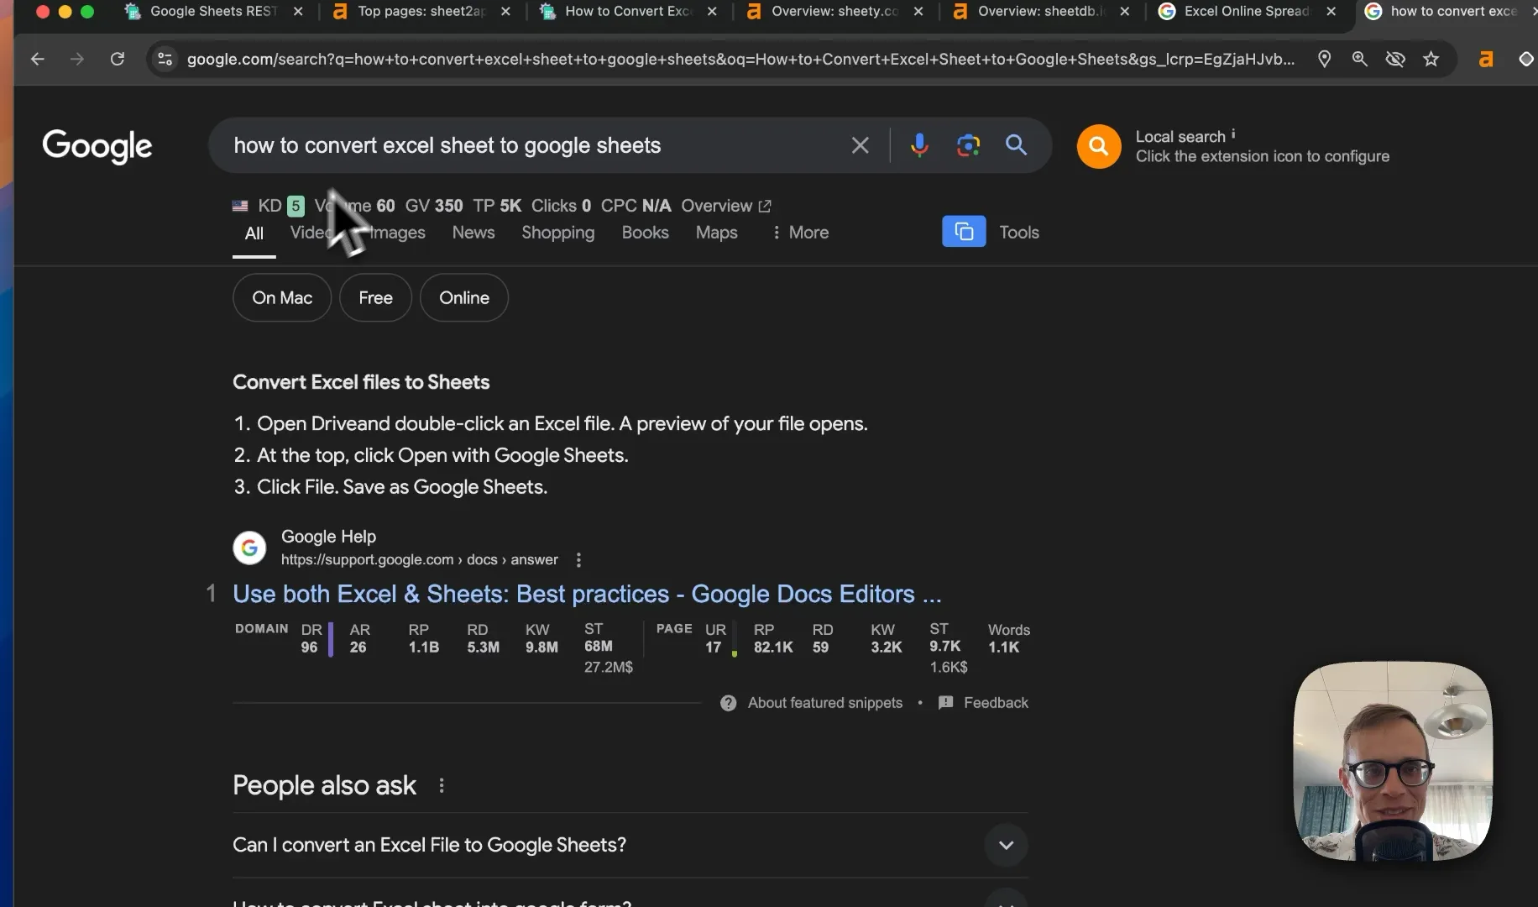Click the webcam video overlay thumbnail
This screenshot has width=1538, height=907.
point(1393,762)
